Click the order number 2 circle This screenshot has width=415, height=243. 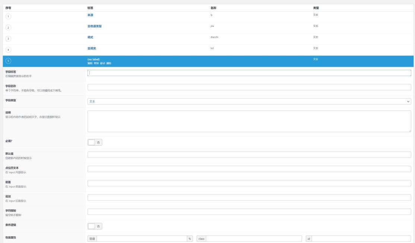click(8, 28)
